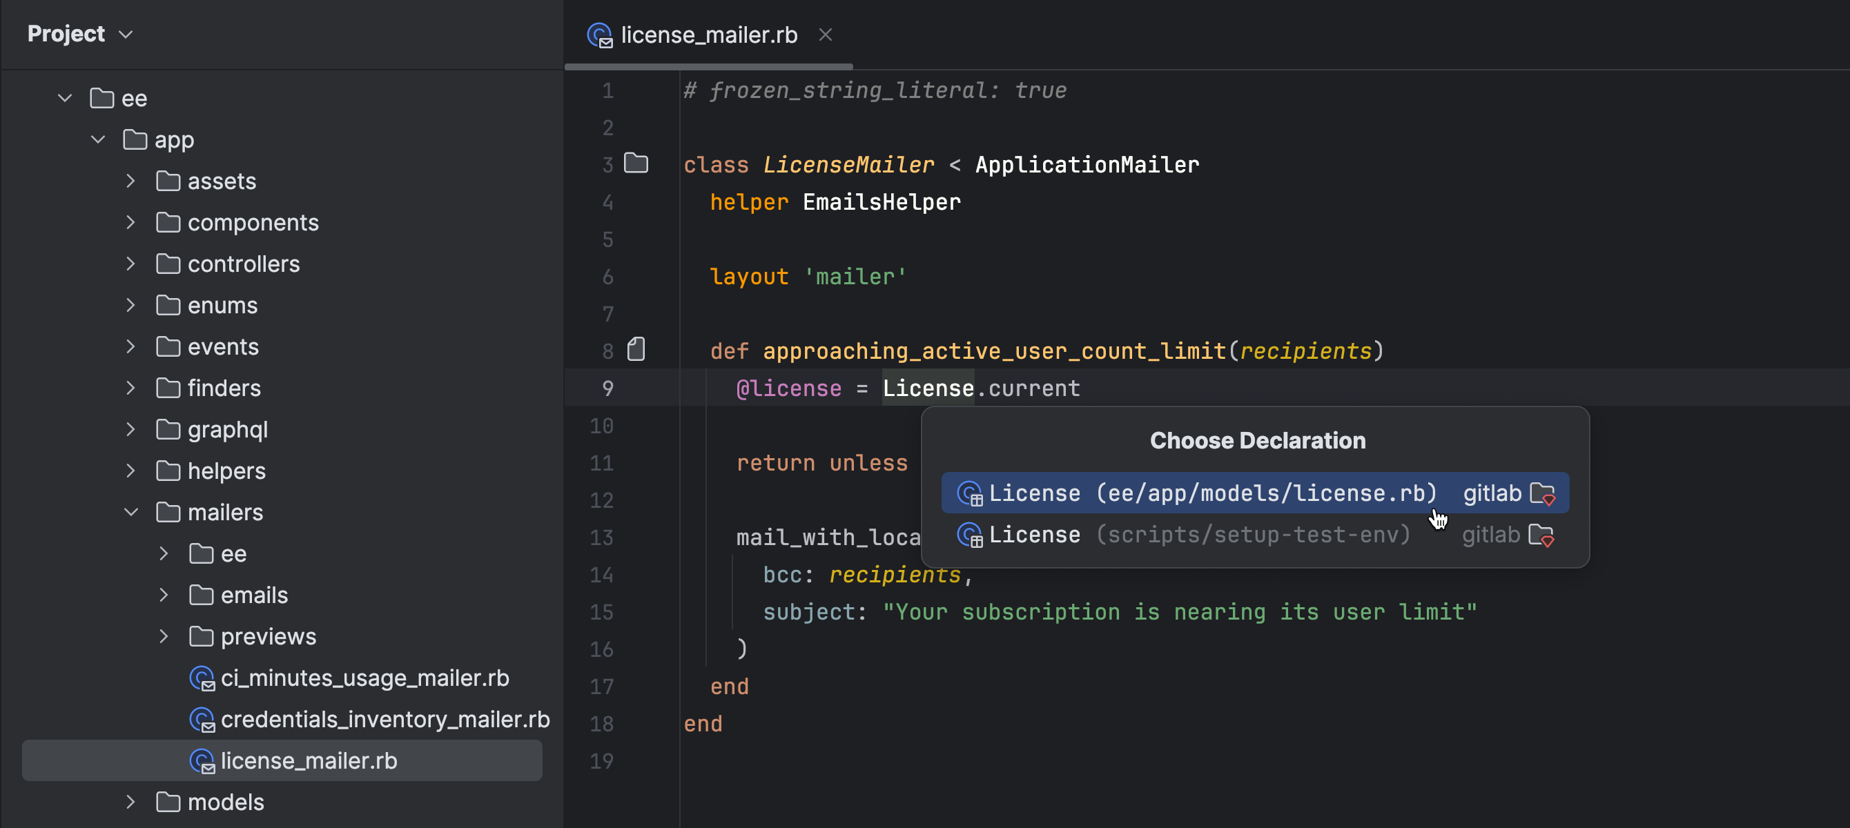Close the license_mailer.rb editor tab
Viewport: 1850px width, 828px height.
coord(825,34)
